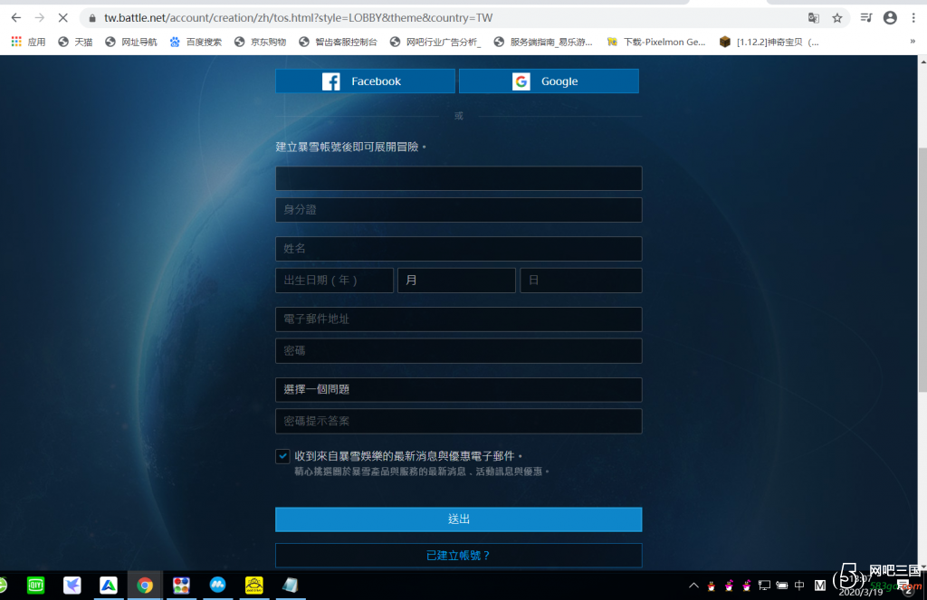Open the colorful four-square taskbar app
The image size is (927, 600).
click(181, 586)
